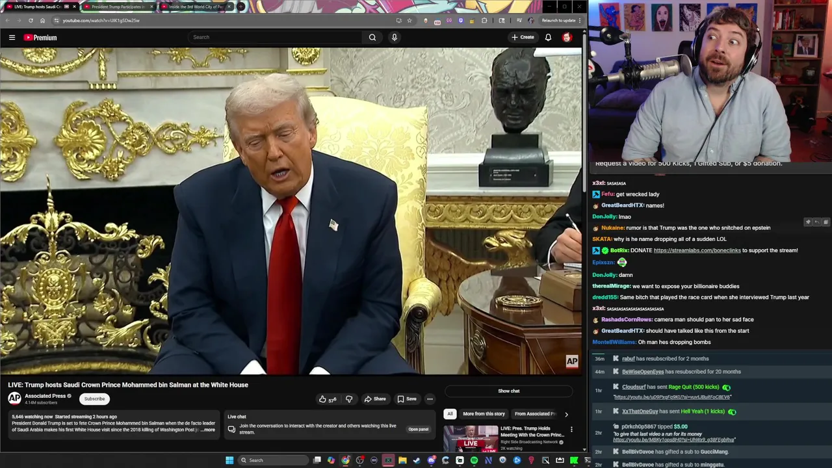Image resolution: width=832 pixels, height=468 pixels.
Task: Open more actions ellipsis under video
Action: [430, 399]
